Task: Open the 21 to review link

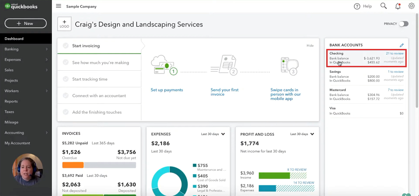Action: [x=395, y=53]
